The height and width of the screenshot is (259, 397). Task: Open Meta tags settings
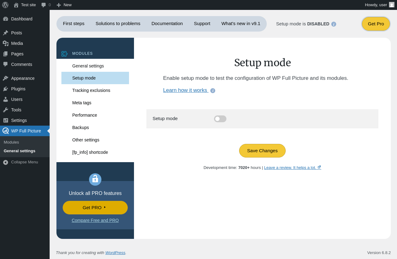point(95,103)
